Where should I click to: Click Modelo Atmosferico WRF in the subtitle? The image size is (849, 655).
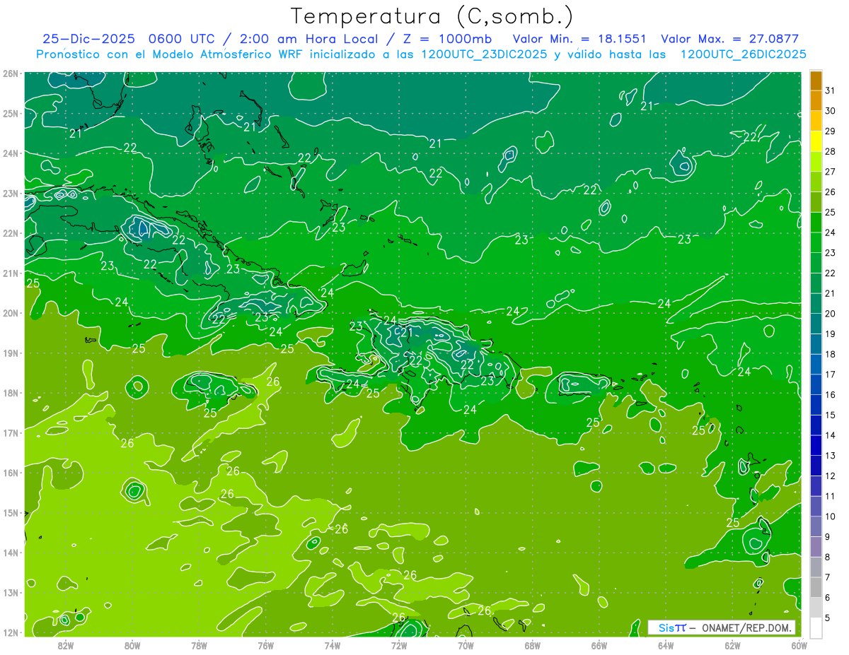[x=226, y=54]
